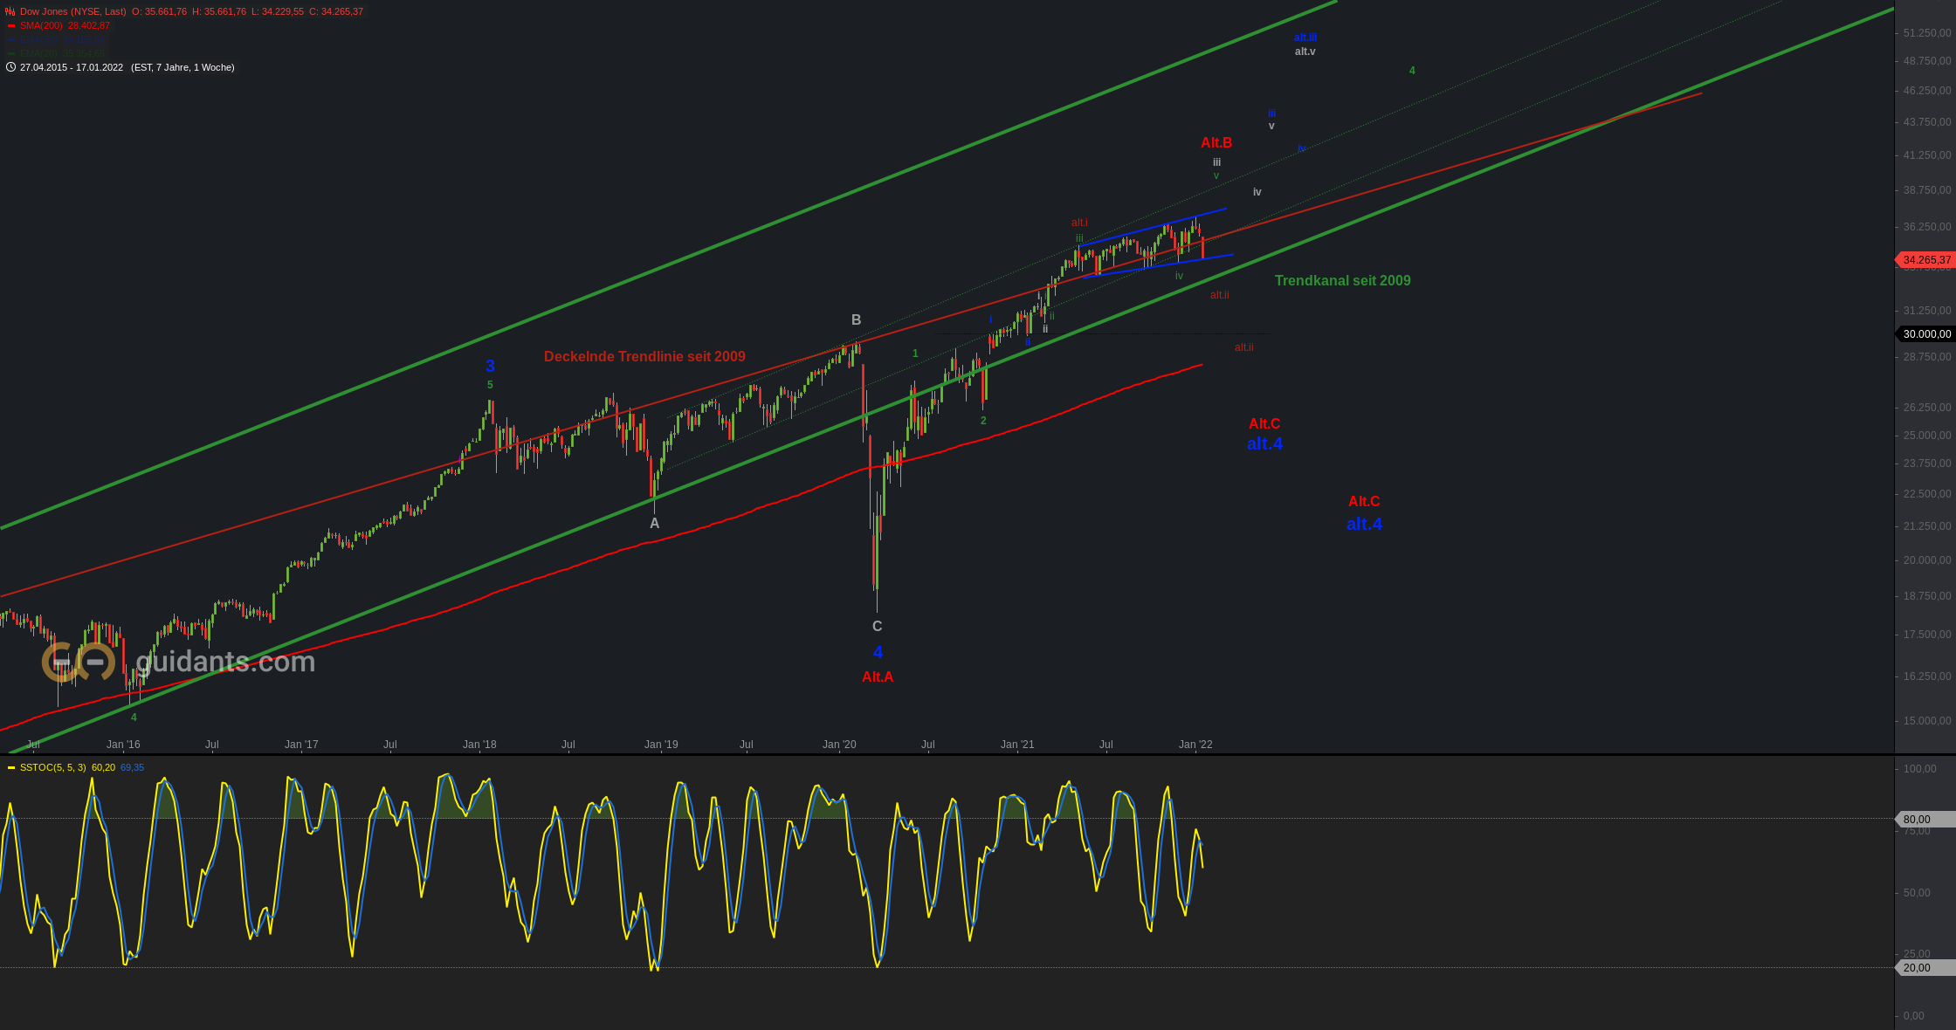This screenshot has height=1030, width=1956.
Task: Click the 0,00 stochastic axis label
Action: [1914, 1016]
